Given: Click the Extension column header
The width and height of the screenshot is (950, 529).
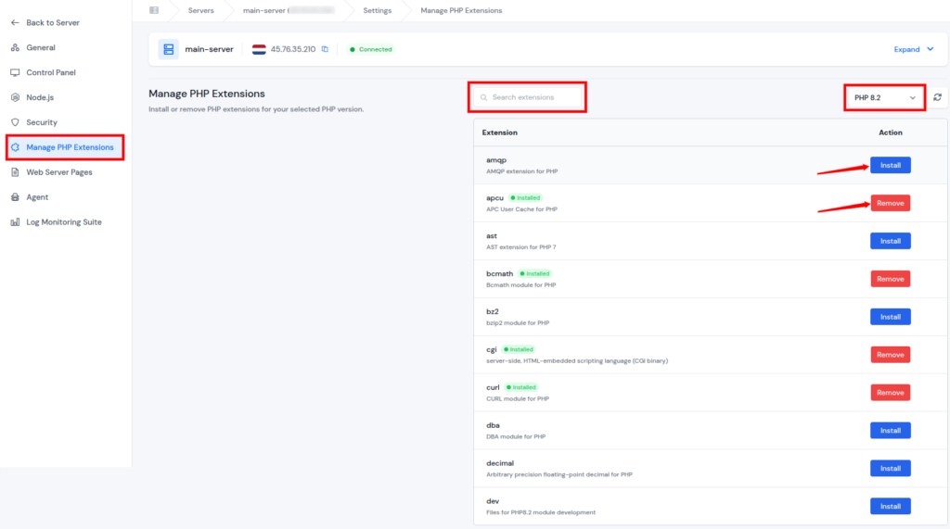Looking at the screenshot, I should coord(500,132).
